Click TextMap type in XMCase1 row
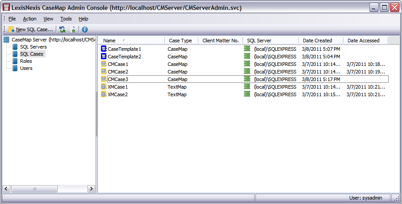 click(x=177, y=87)
